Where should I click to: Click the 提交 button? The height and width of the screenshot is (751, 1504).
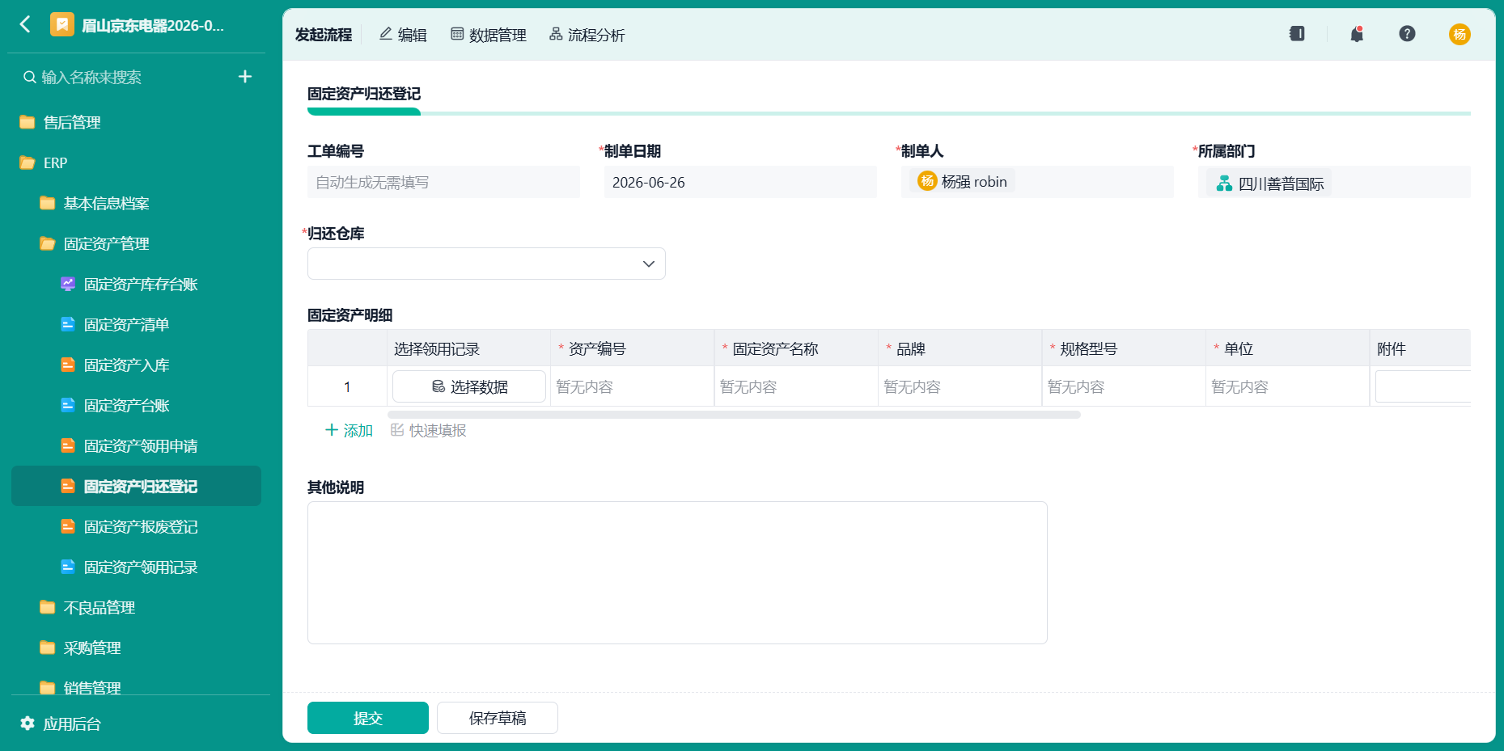(x=368, y=718)
